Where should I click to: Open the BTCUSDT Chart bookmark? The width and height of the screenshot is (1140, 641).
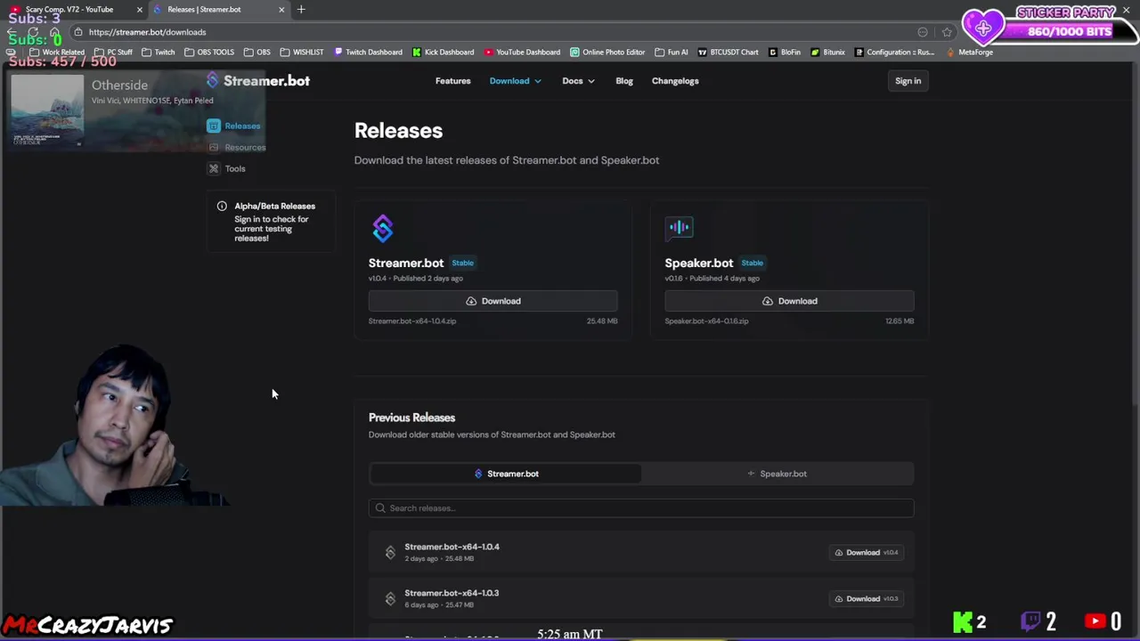(x=729, y=53)
